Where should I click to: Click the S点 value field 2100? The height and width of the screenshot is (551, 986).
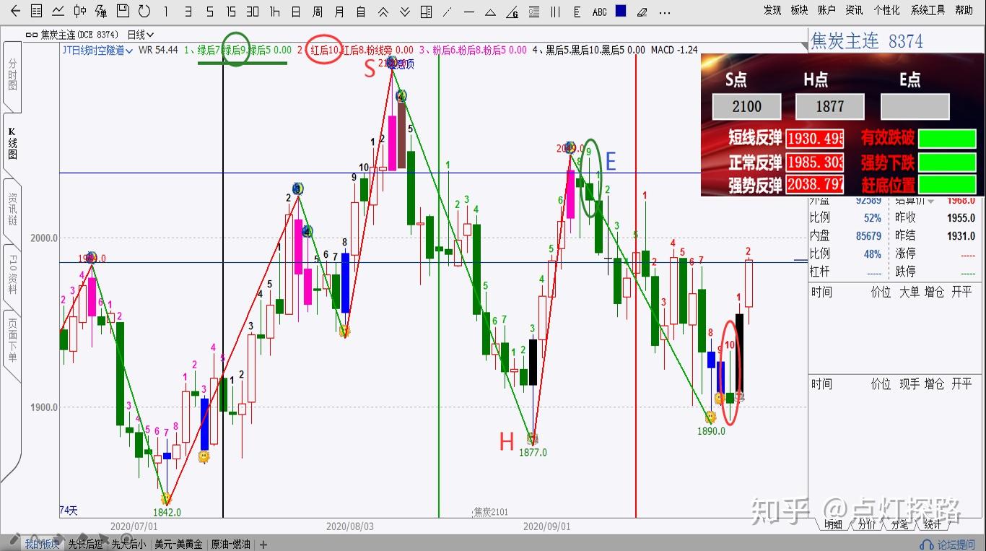[746, 107]
